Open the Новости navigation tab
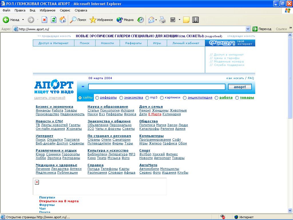 pyautogui.click(x=108, y=43)
